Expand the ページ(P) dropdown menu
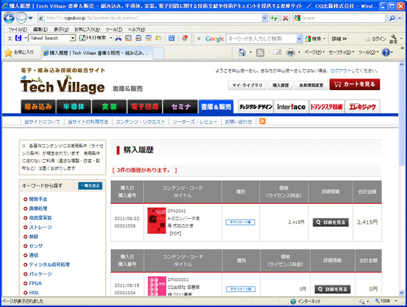 (313, 52)
